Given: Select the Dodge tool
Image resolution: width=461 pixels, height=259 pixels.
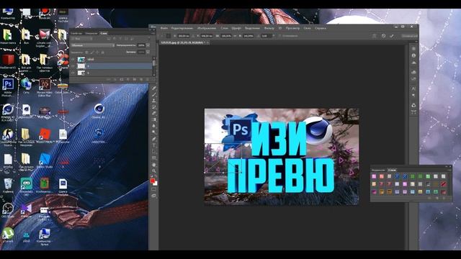Looking at the screenshot, I should 153,132.
